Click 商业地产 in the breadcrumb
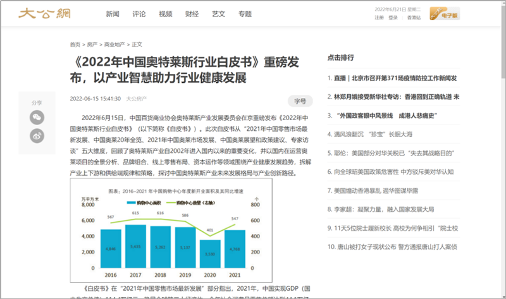Screen dimensions: 506x299 pos(114,44)
